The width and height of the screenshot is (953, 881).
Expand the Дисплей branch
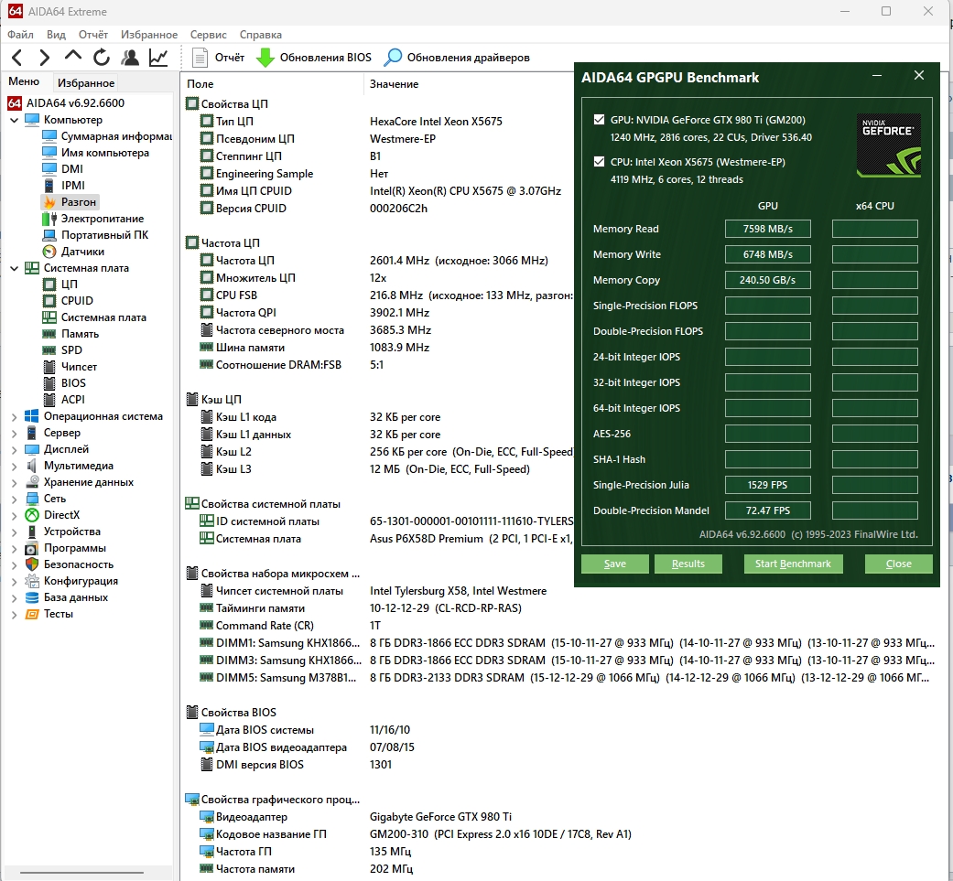point(14,449)
